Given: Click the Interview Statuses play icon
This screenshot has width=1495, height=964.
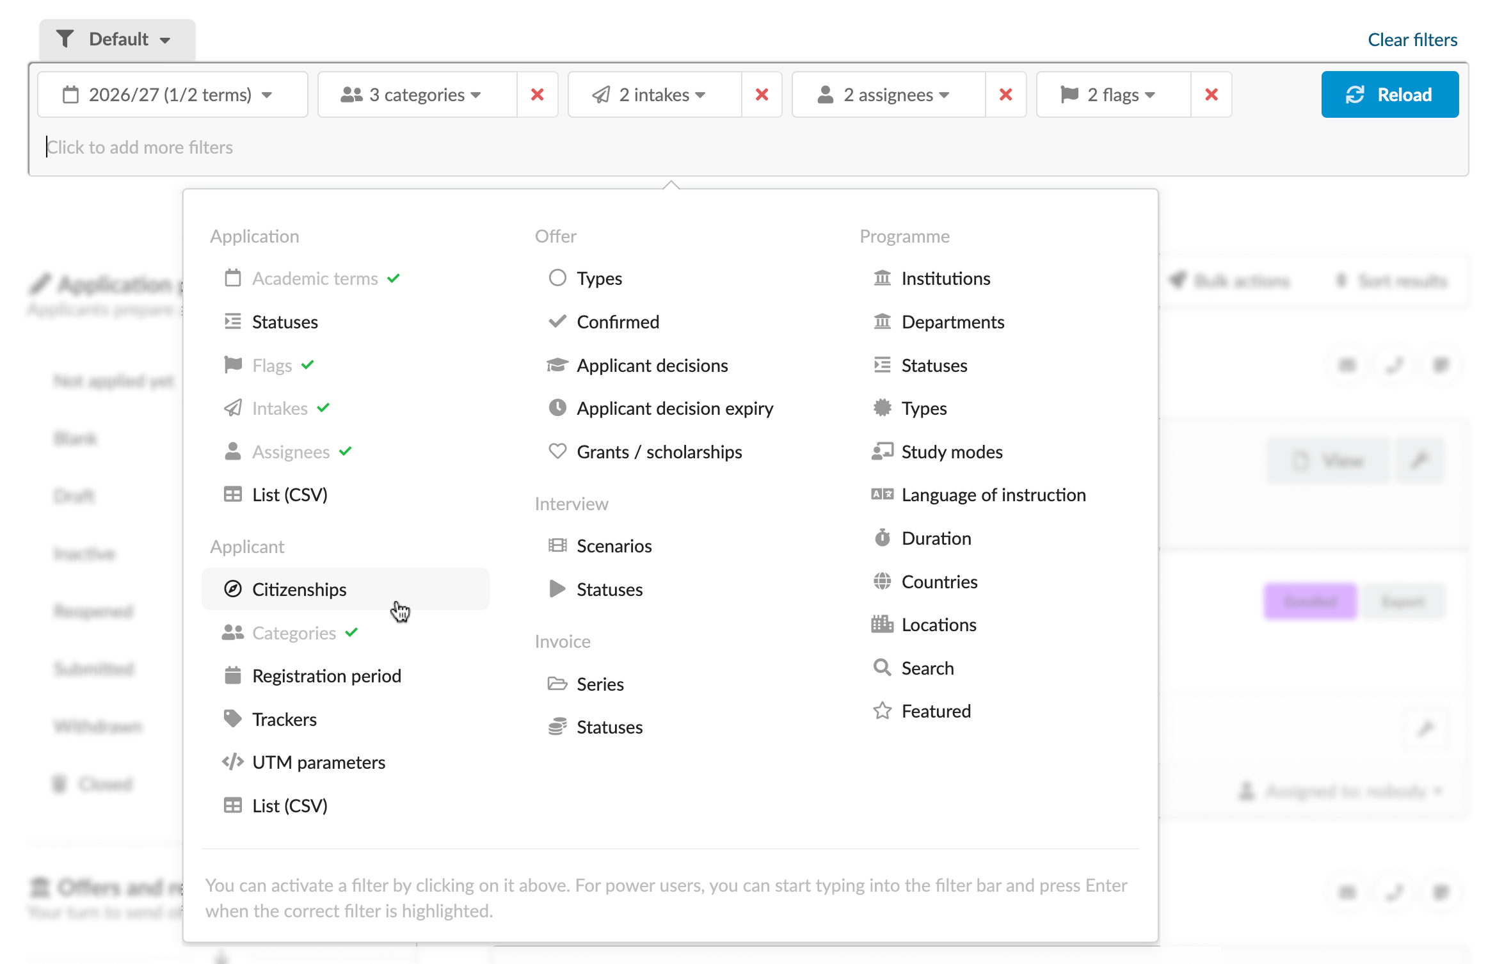Looking at the screenshot, I should pyautogui.click(x=557, y=589).
